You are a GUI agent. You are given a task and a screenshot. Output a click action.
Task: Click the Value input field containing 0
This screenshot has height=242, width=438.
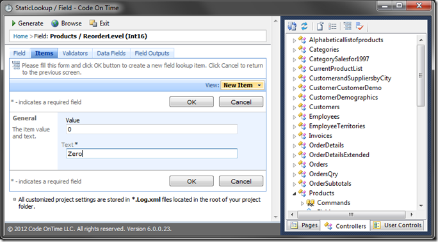[x=152, y=129]
